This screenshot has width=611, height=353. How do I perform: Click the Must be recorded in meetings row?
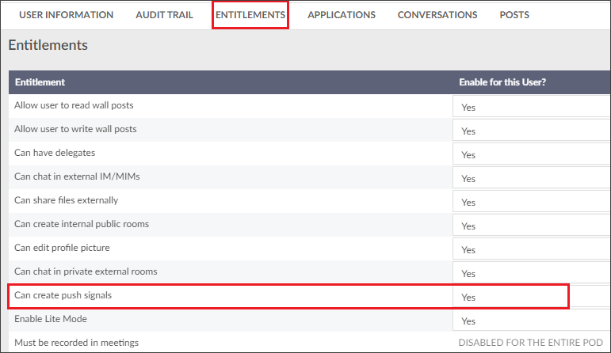click(309, 343)
